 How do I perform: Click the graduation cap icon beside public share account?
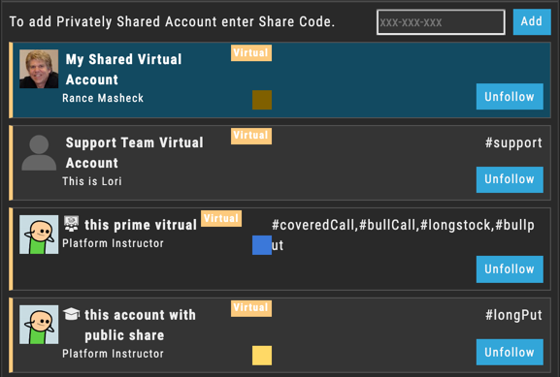pyautogui.click(x=72, y=313)
